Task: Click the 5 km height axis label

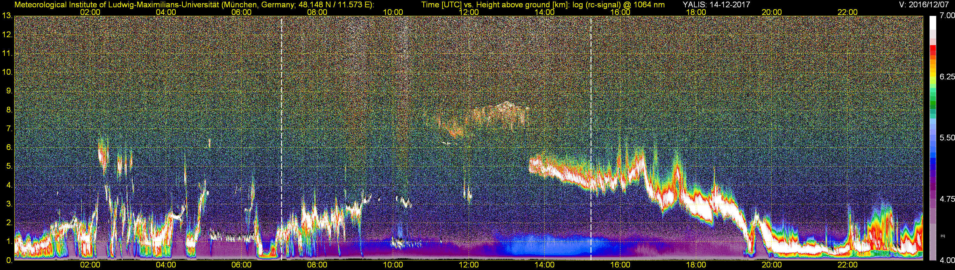Action: 9,166
